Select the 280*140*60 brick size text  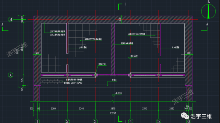[x=76, y=83]
